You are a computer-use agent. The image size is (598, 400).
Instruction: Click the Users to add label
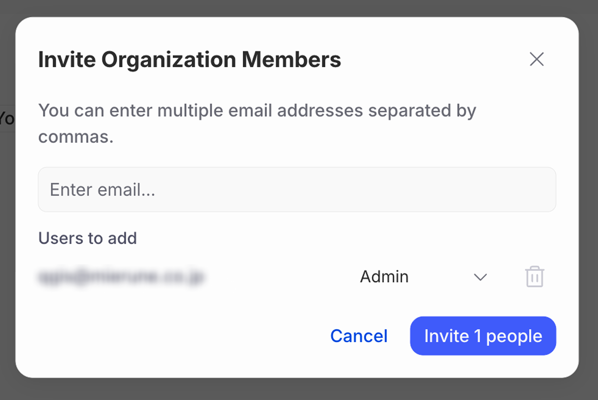(x=87, y=238)
